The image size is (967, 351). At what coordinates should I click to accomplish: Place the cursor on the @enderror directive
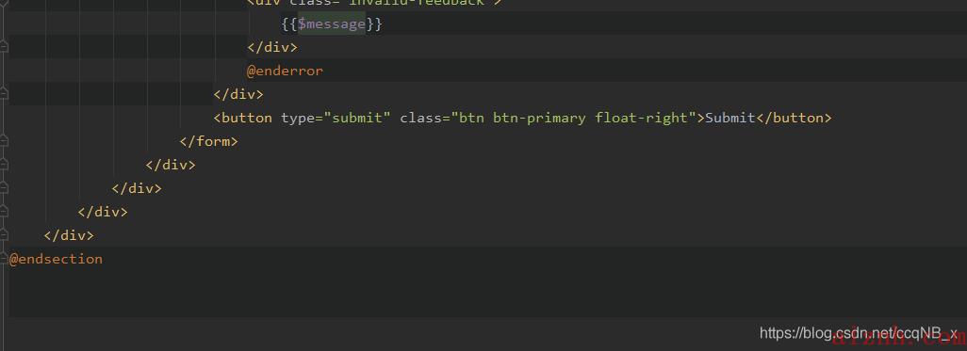[x=285, y=71]
